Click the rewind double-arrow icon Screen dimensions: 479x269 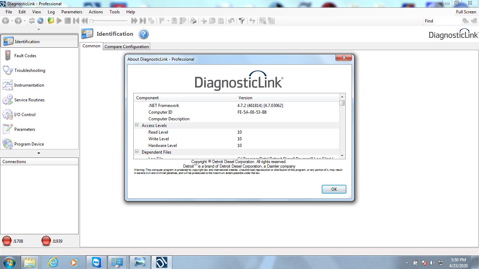[x=84, y=21]
